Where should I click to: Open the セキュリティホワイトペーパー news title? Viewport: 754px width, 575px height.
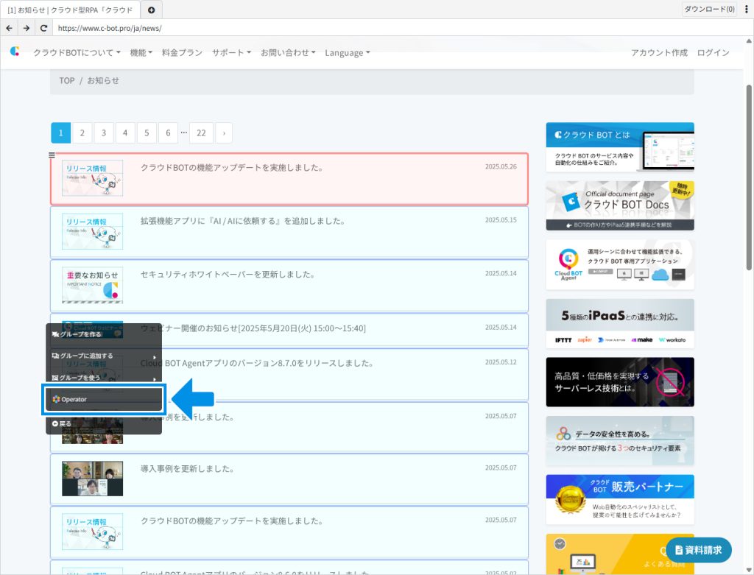228,274
